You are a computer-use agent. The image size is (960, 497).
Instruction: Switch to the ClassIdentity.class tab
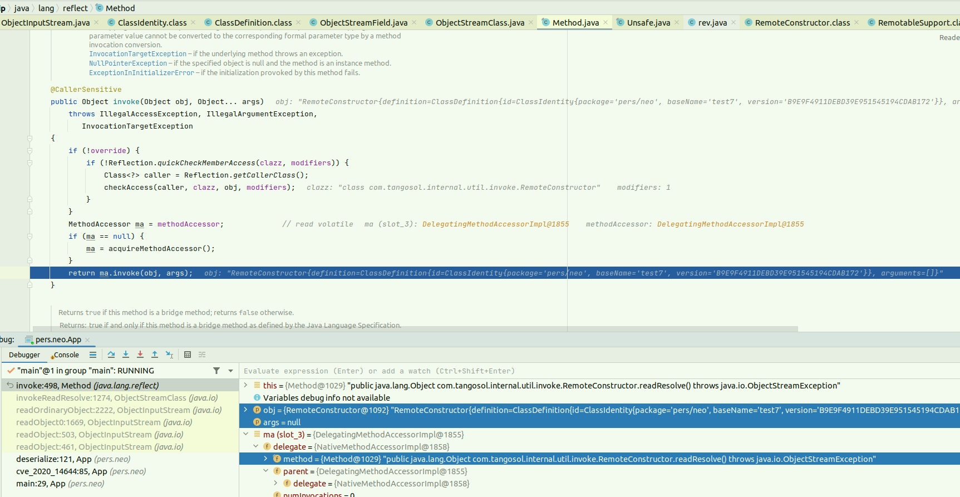pyautogui.click(x=152, y=22)
